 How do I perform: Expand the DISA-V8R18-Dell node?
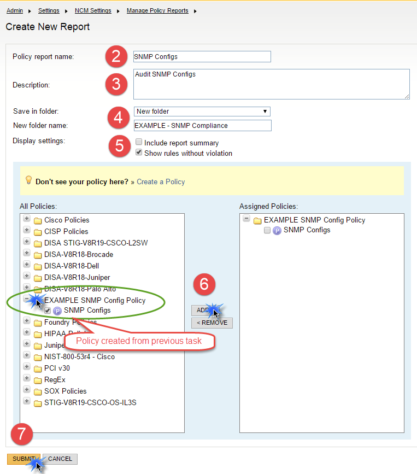(27, 264)
